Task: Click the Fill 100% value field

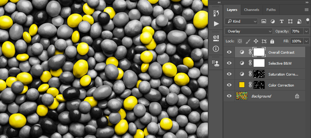Action: click(297, 41)
